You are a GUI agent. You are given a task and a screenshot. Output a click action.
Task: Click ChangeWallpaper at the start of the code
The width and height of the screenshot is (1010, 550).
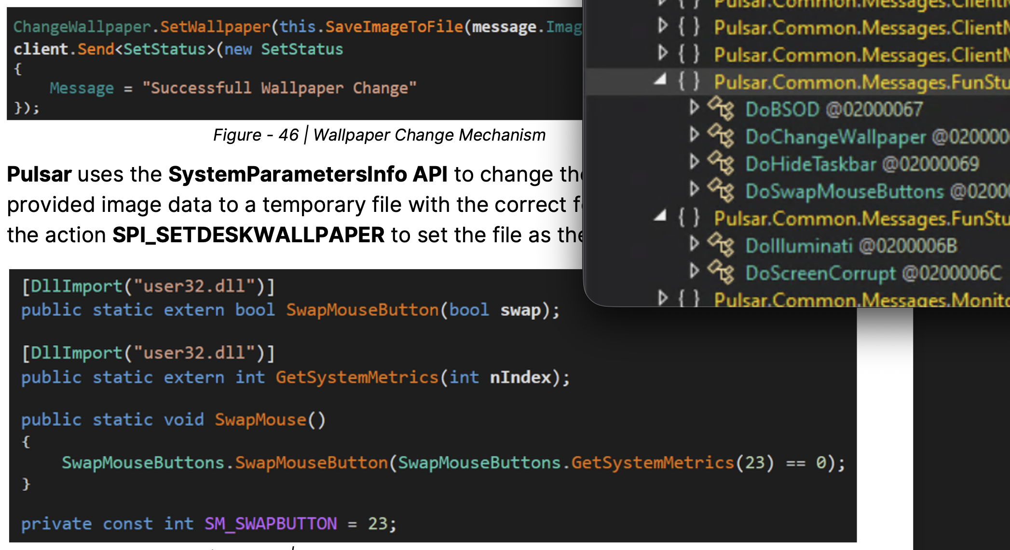[82, 26]
